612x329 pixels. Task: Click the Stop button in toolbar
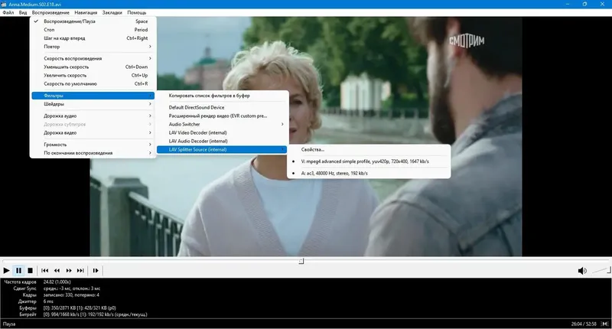tap(30, 270)
